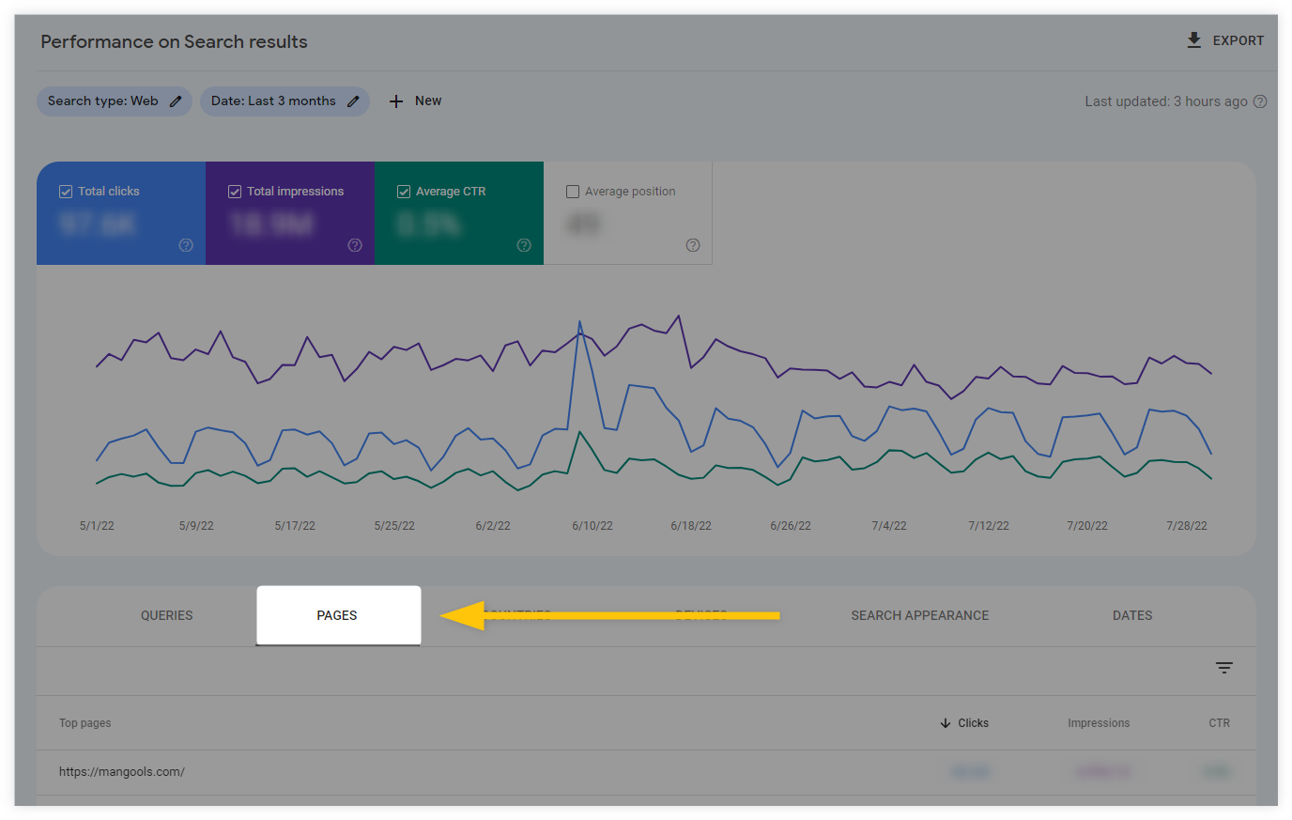Open the https://mangools.com/ page entry
Viewport: 1292px width, 820px height.
[122, 771]
